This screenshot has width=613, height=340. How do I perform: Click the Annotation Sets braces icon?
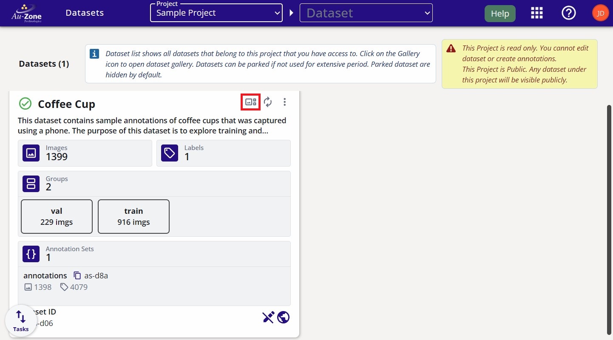(x=31, y=254)
